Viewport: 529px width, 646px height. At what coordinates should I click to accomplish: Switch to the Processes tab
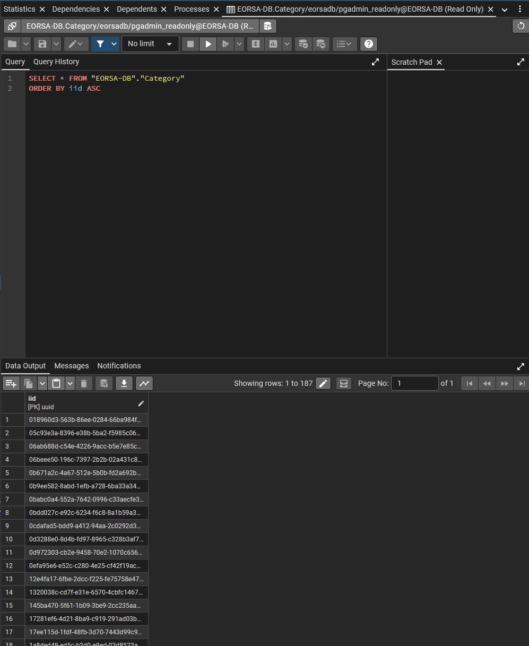(192, 9)
